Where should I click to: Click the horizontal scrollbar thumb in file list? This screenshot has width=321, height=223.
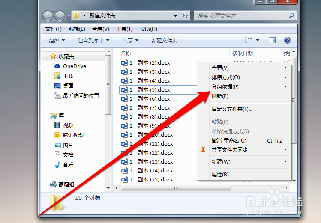tap(176, 188)
